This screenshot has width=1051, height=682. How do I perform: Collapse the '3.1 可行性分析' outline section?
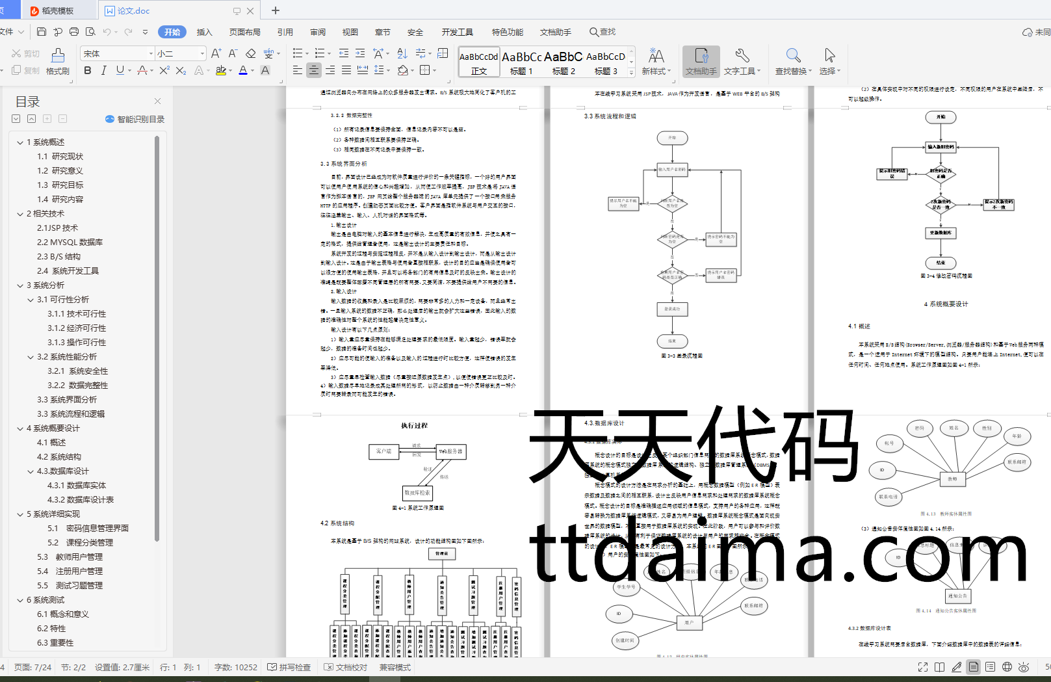[x=31, y=300]
